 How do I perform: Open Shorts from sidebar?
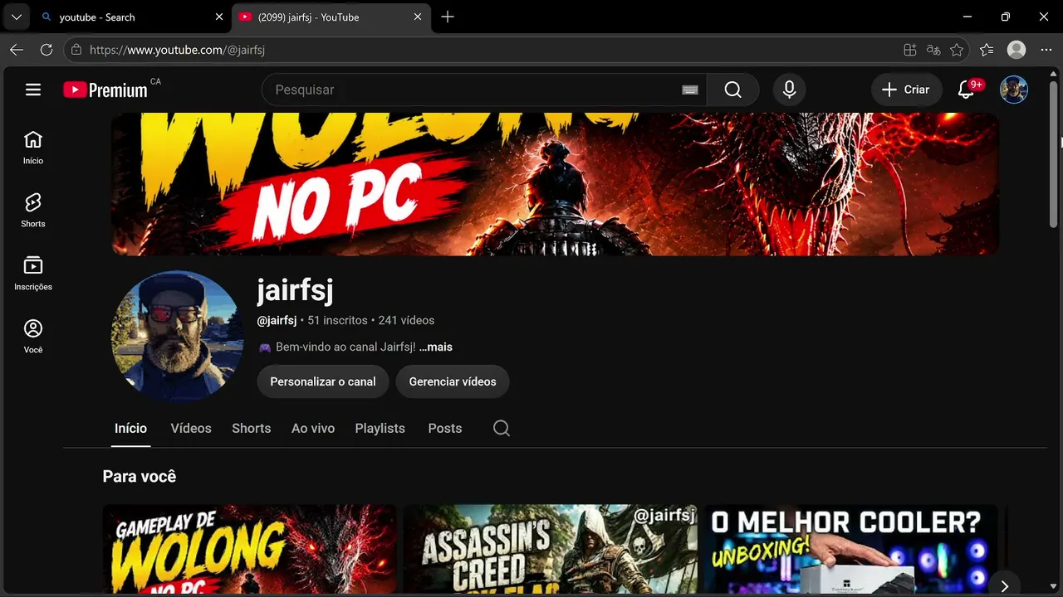[33, 211]
